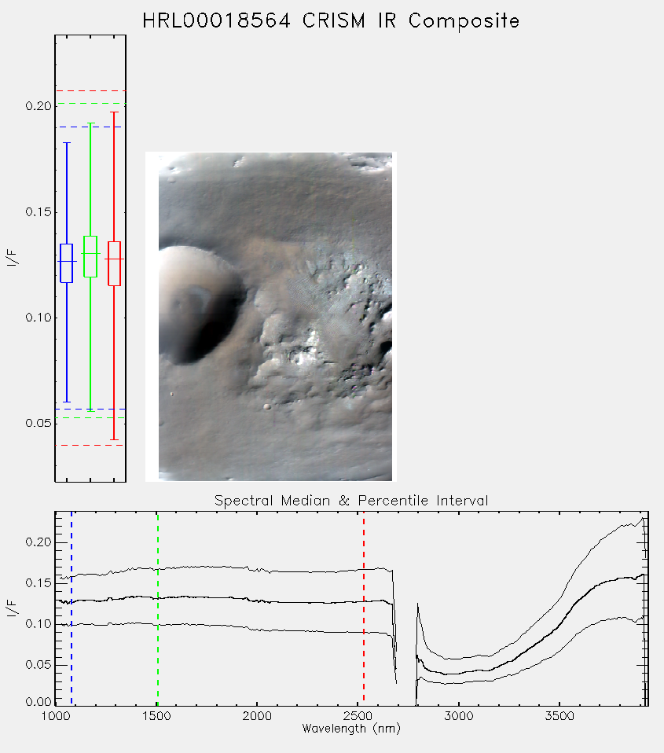Image resolution: width=664 pixels, height=753 pixels.
Task: Click the green dashed wavelength marker at 1500 nm
Action: click(x=157, y=608)
